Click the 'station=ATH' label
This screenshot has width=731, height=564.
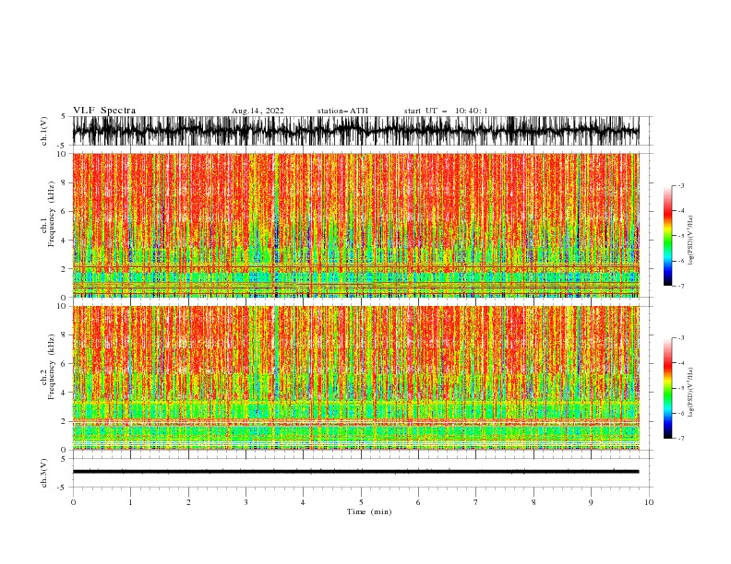pos(342,111)
